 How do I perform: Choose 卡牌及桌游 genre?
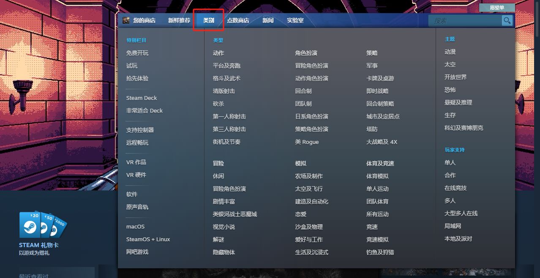pyautogui.click(x=380, y=78)
